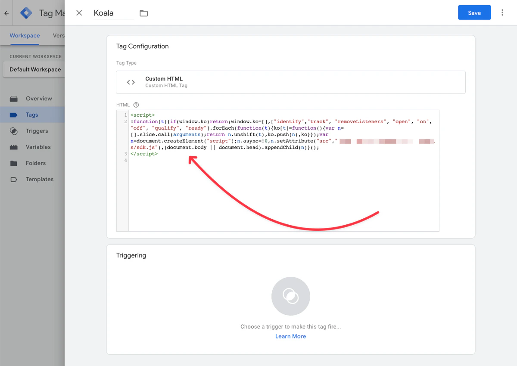The image size is (517, 366).
Task: Close the Koala tag editor panel
Action: (79, 13)
